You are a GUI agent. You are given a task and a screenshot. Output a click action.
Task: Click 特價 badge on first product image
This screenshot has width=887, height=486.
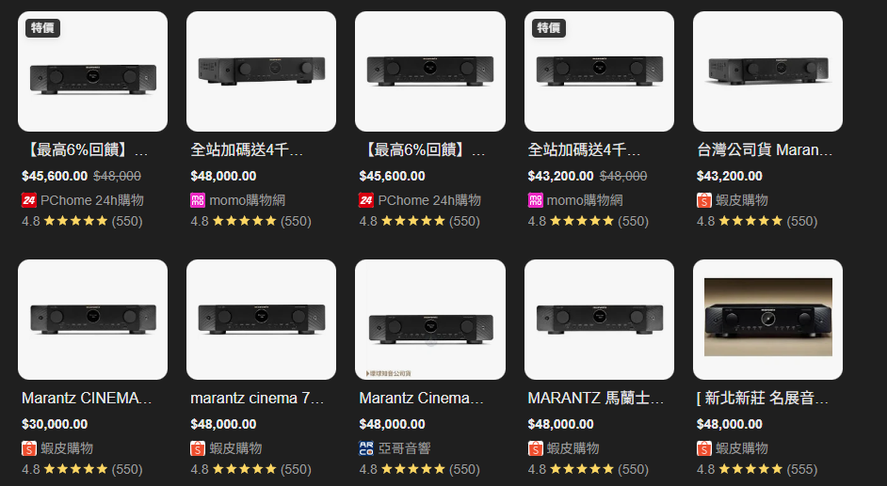tap(42, 27)
